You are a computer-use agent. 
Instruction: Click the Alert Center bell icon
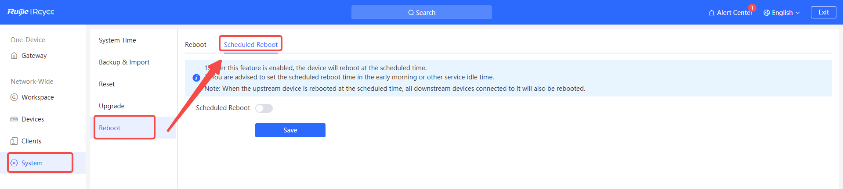(x=712, y=13)
